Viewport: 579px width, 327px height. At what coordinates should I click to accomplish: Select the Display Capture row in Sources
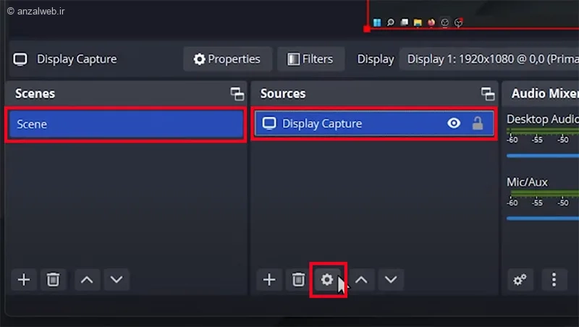[374, 124]
